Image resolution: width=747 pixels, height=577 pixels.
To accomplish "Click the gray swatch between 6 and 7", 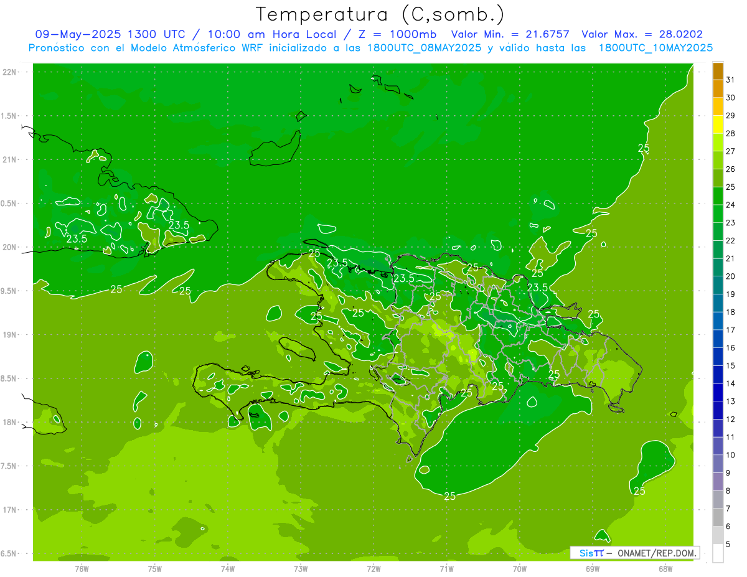I will point(718,518).
